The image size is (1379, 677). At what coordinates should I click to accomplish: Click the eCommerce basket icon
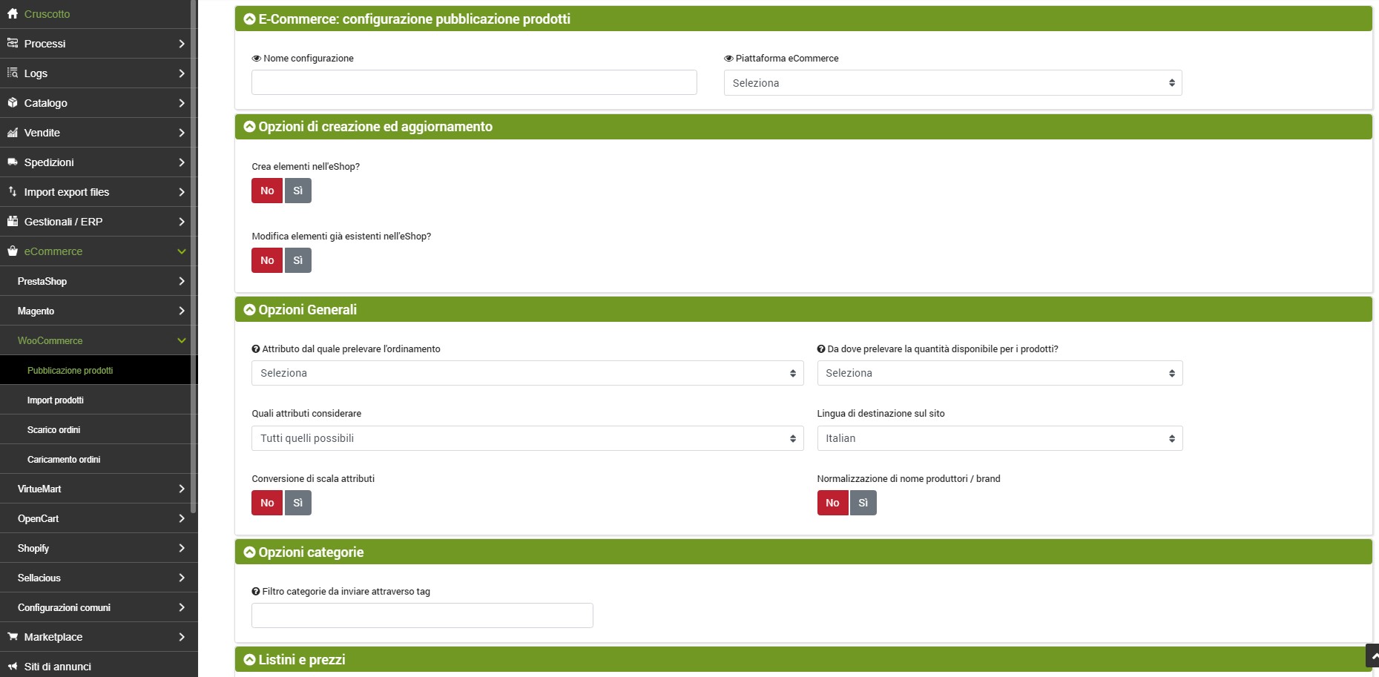(12, 251)
